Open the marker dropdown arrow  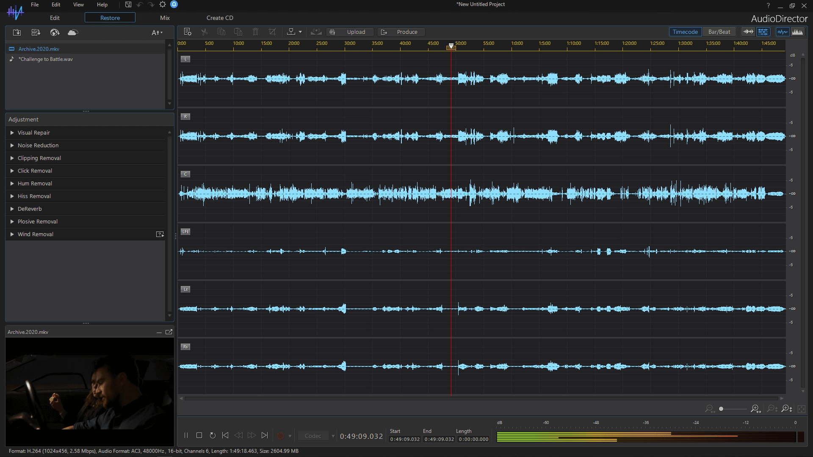click(x=300, y=32)
